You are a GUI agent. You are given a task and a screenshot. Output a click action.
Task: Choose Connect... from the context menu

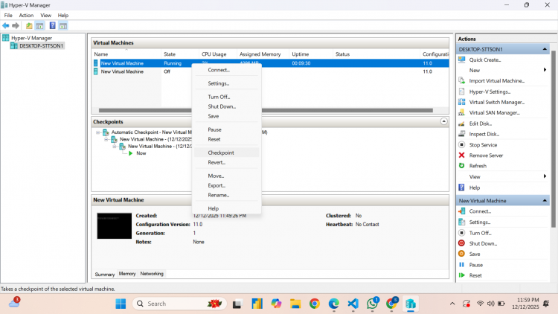[226, 70]
